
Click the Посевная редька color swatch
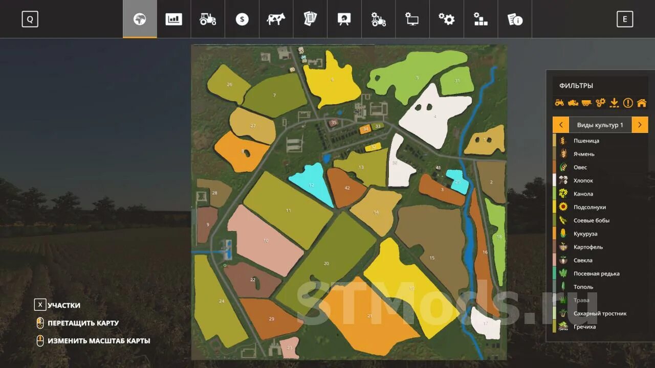pyautogui.click(x=554, y=273)
